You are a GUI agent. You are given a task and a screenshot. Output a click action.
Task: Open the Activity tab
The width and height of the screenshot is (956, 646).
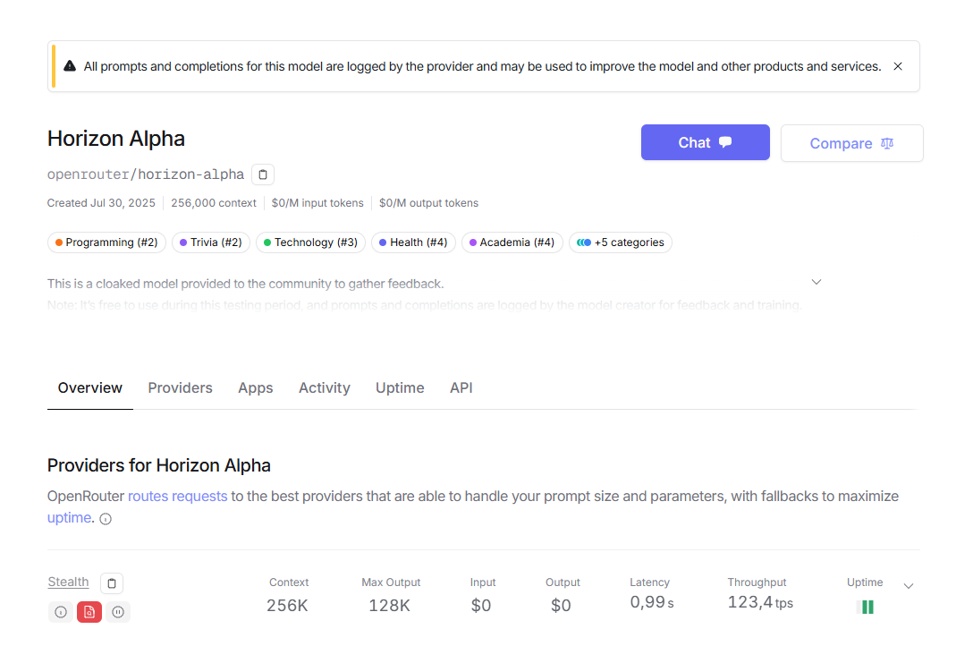point(325,387)
